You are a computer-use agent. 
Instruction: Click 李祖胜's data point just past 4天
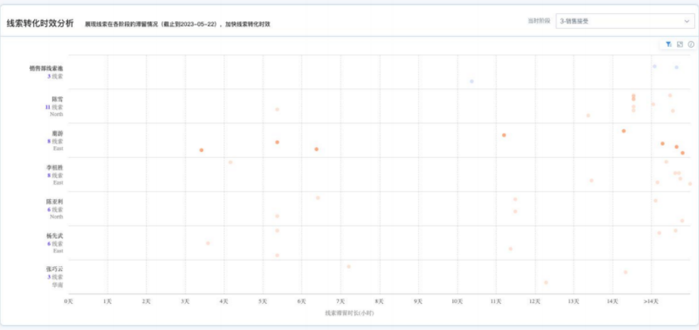(230, 162)
